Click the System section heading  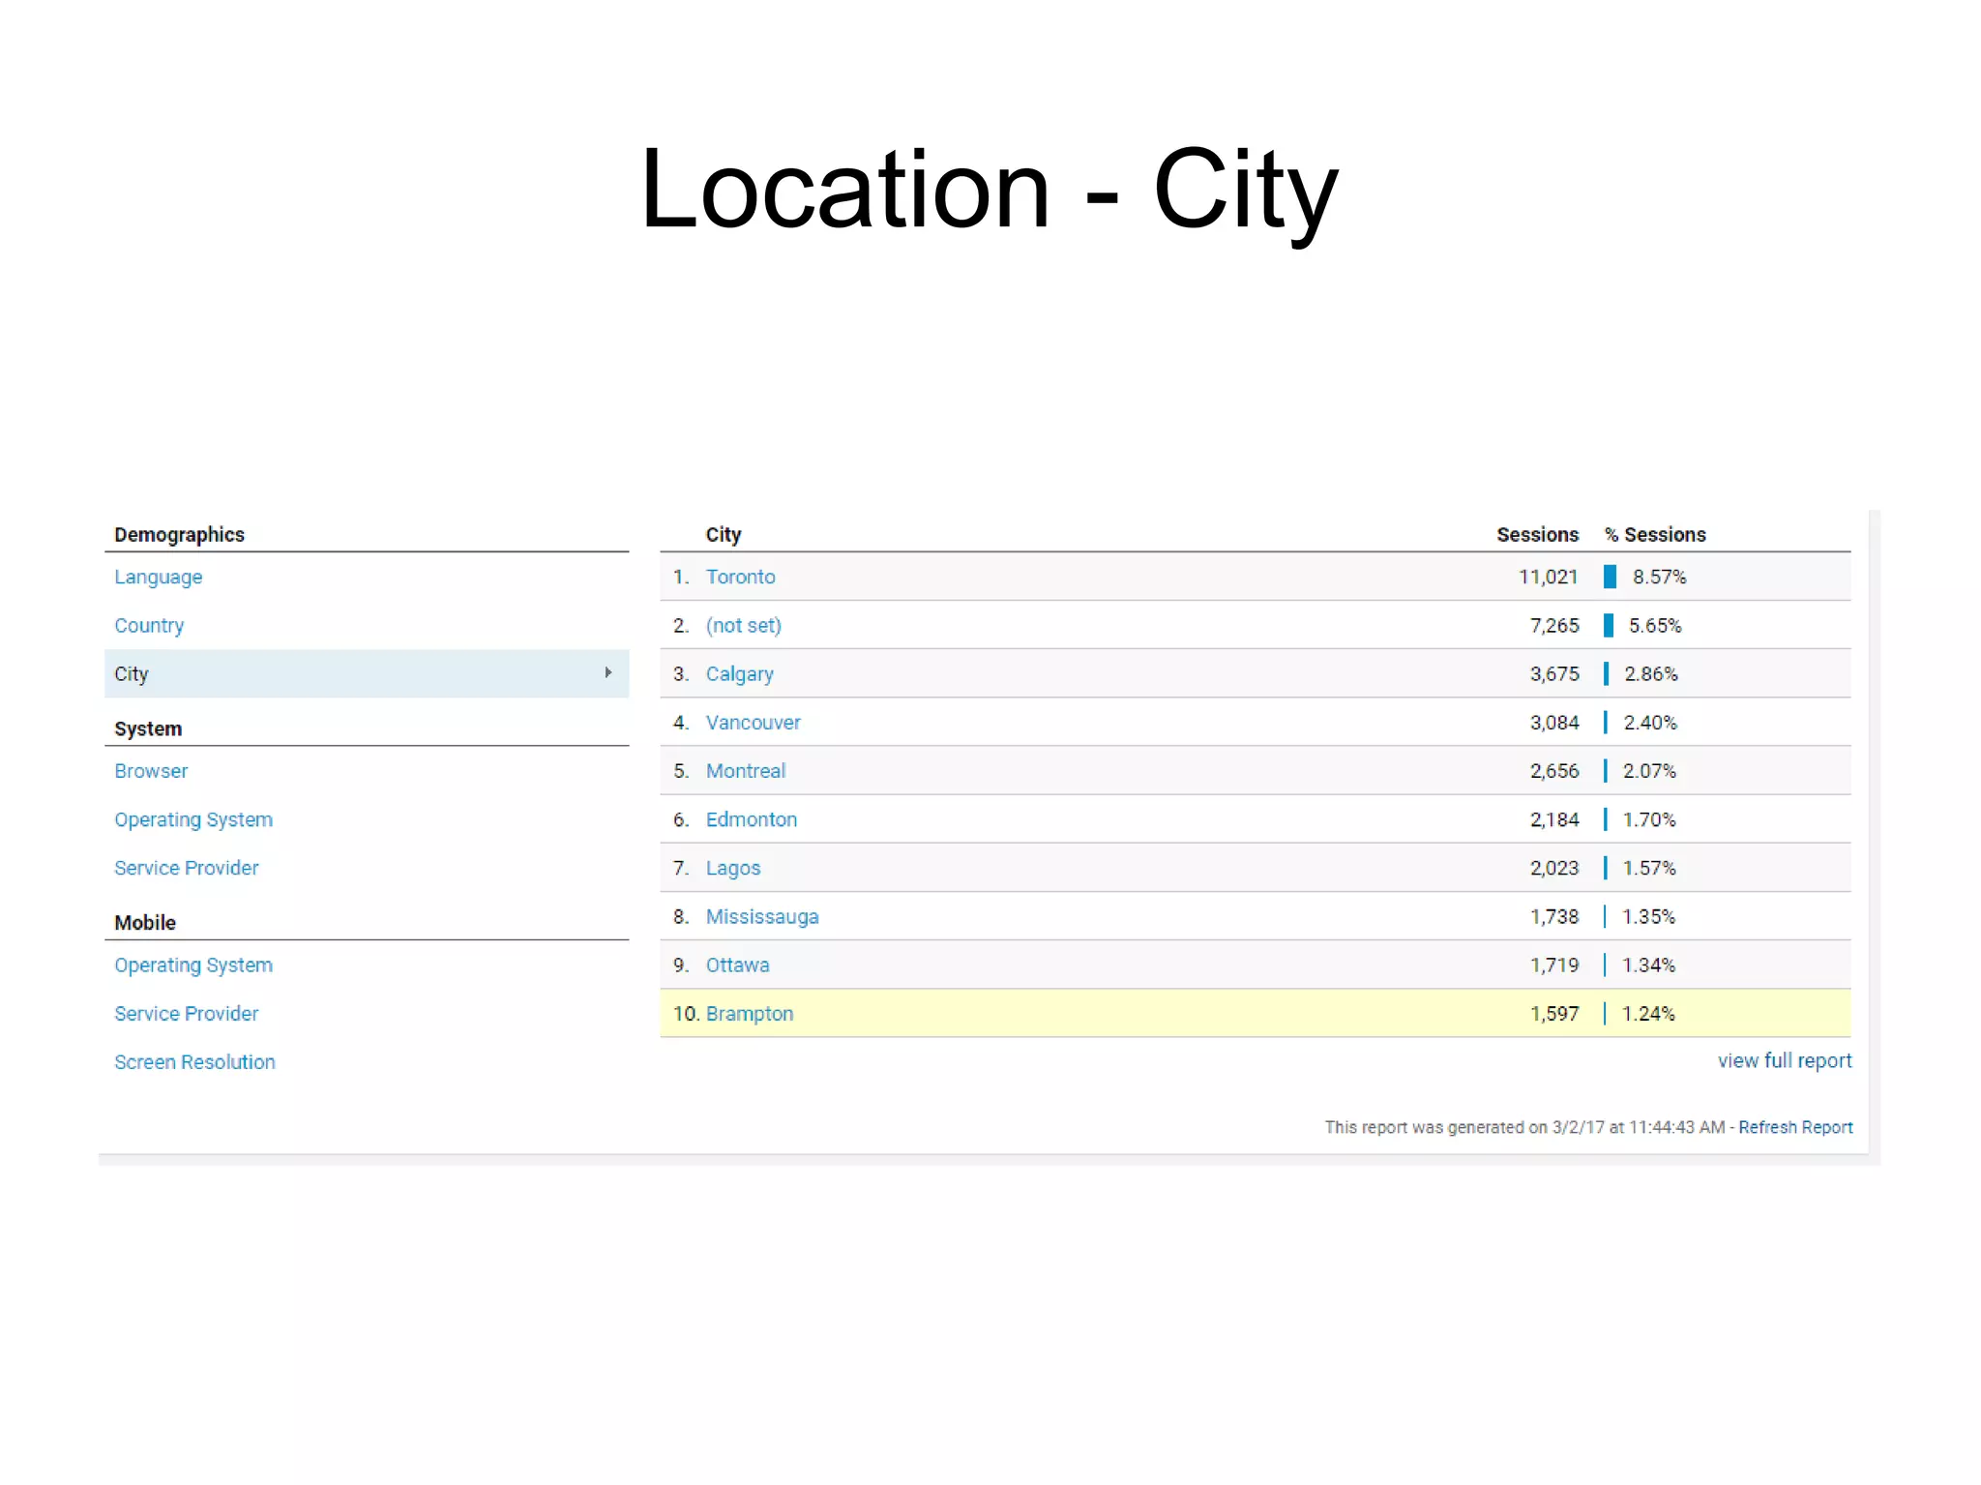pyautogui.click(x=148, y=729)
